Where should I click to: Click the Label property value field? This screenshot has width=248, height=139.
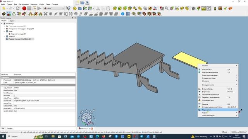[45, 83]
